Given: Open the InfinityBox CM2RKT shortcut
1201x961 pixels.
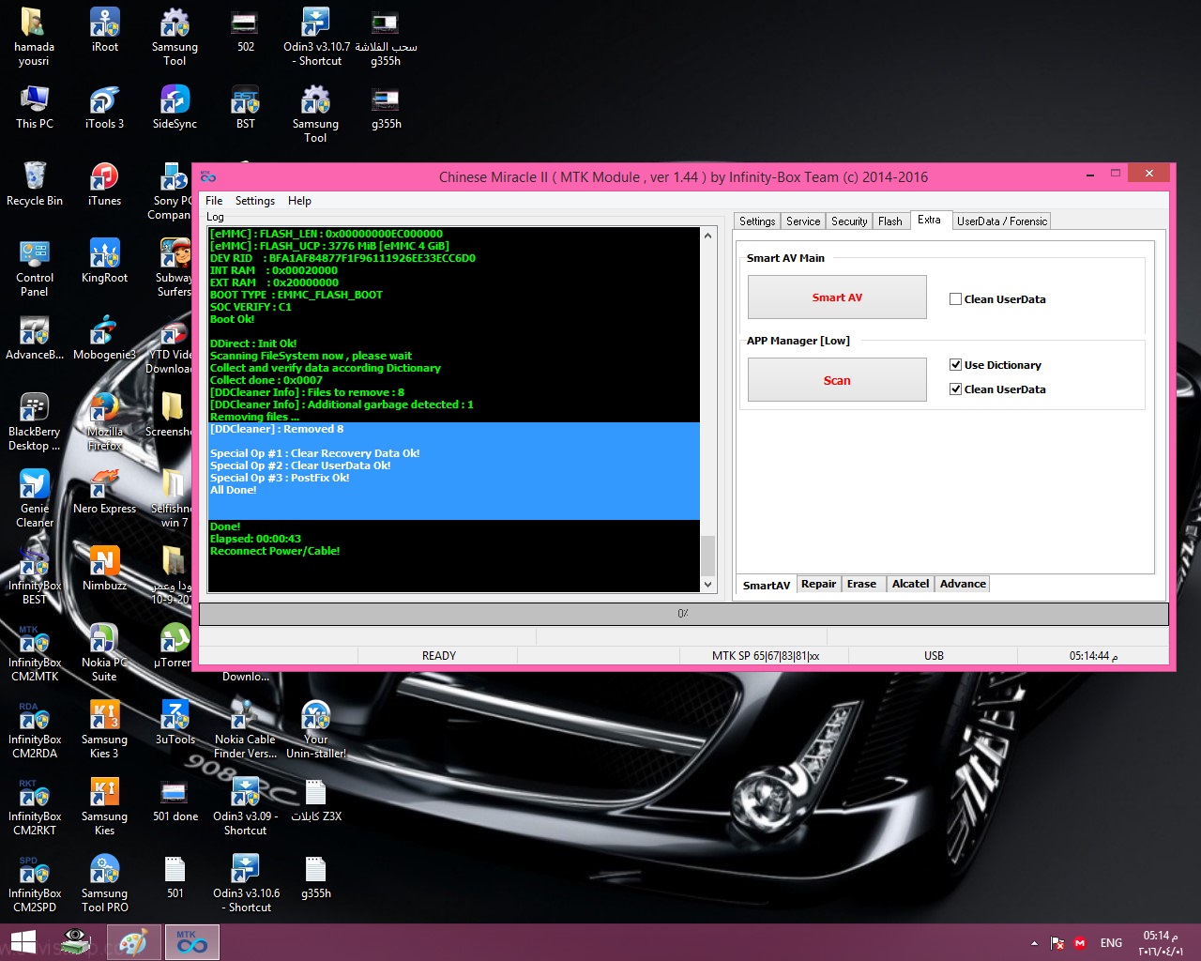Looking at the screenshot, I should point(35,807).
